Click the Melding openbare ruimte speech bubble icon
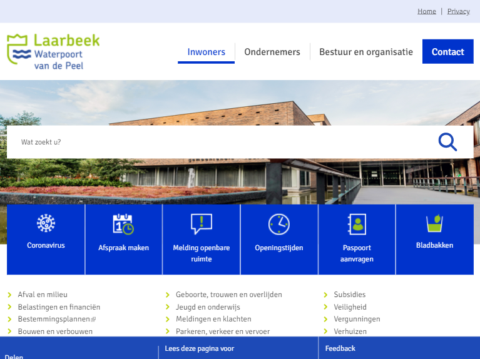Image resolution: width=480 pixels, height=359 pixels. [x=201, y=225]
